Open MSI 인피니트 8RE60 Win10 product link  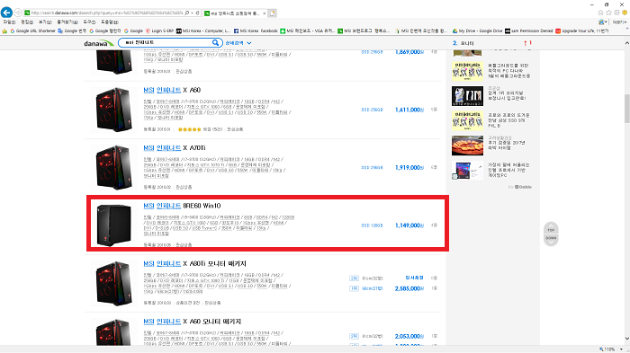[x=182, y=206]
